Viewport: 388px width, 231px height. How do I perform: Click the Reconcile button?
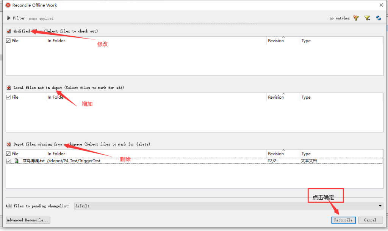pos(343,220)
